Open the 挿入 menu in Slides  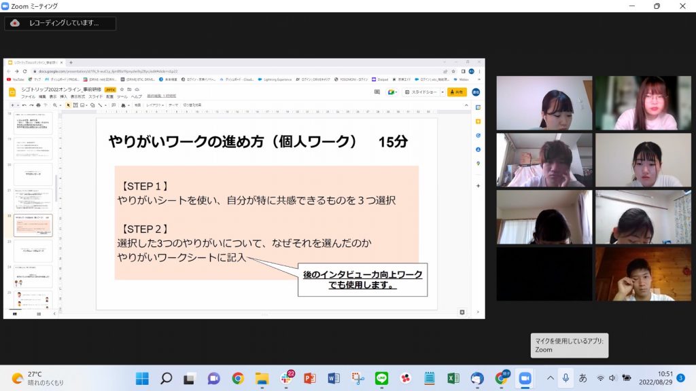coord(63,96)
